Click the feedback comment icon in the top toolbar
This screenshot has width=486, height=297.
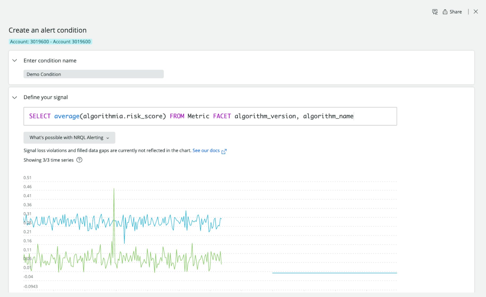click(435, 12)
